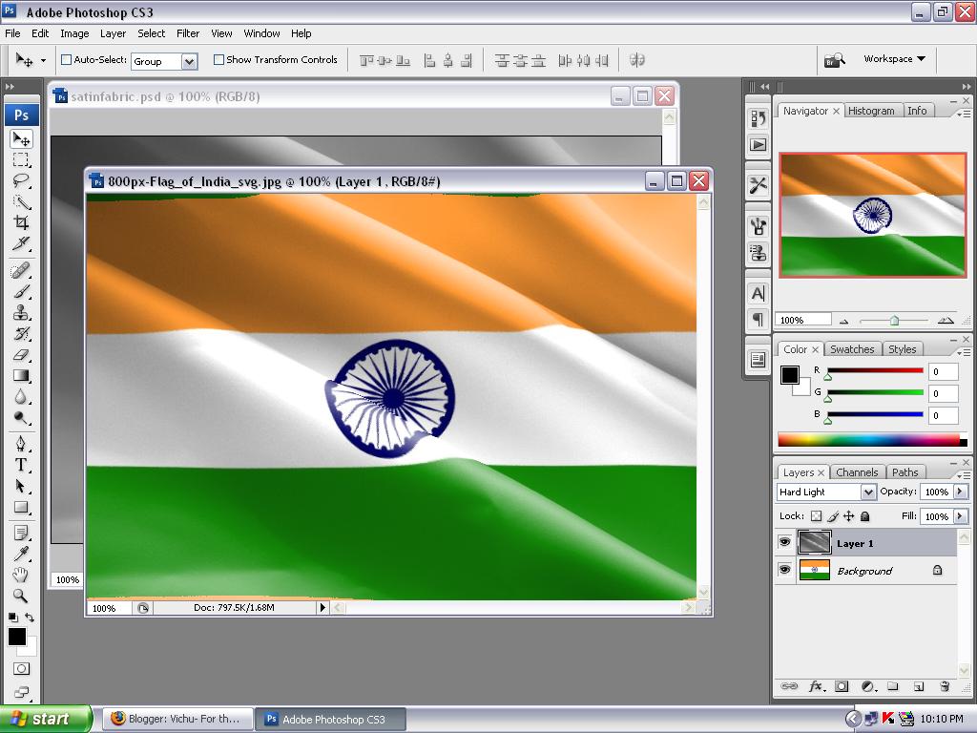Image resolution: width=977 pixels, height=733 pixels.
Task: Swap foreground and background colors
Action: click(x=30, y=618)
